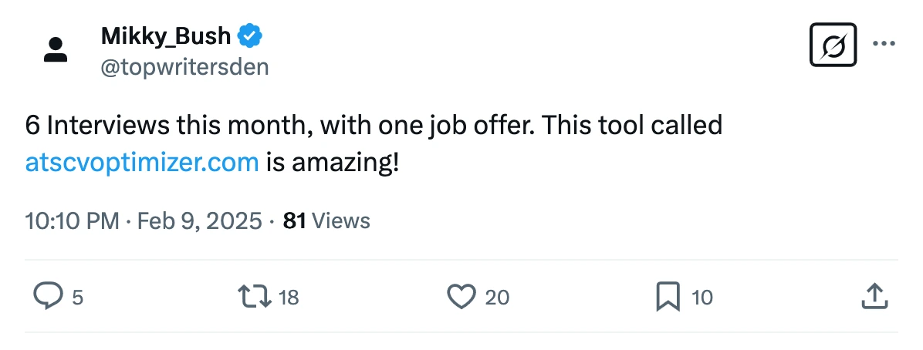
Task: Click the tweet text about 6 interviews
Action: click(374, 125)
